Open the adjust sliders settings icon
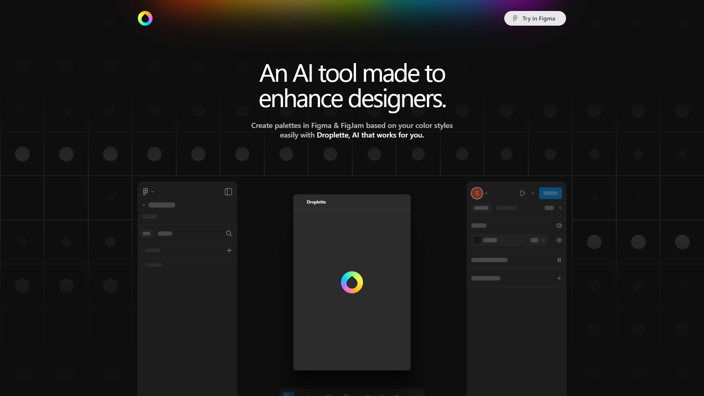704x396 pixels. 559,260
